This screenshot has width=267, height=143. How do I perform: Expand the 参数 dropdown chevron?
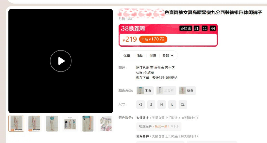coord(172,56)
